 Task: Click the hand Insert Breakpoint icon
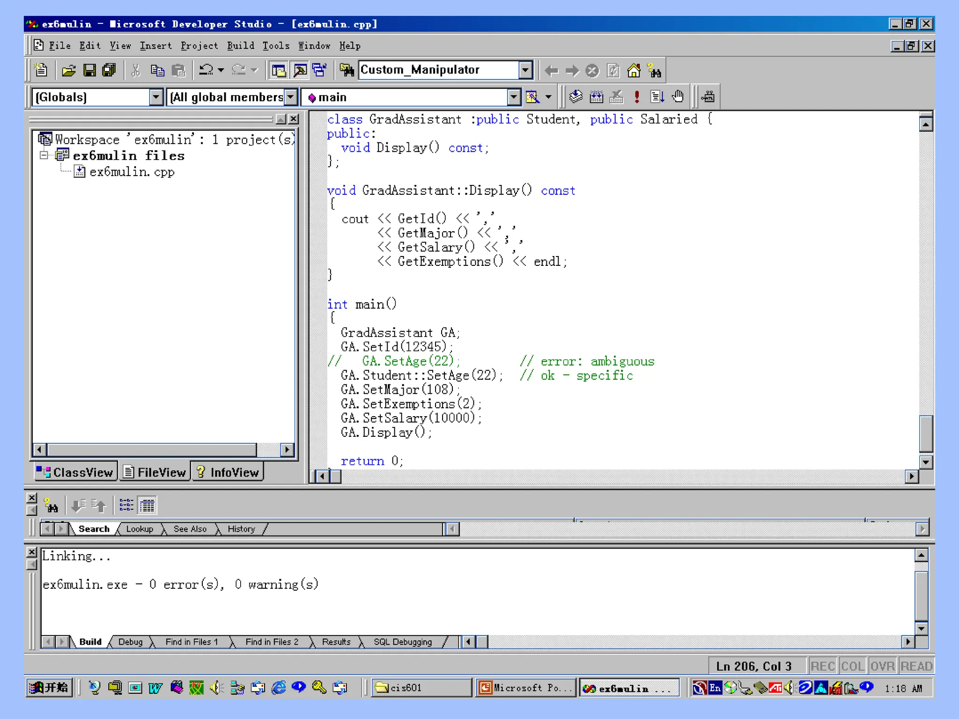[678, 97]
